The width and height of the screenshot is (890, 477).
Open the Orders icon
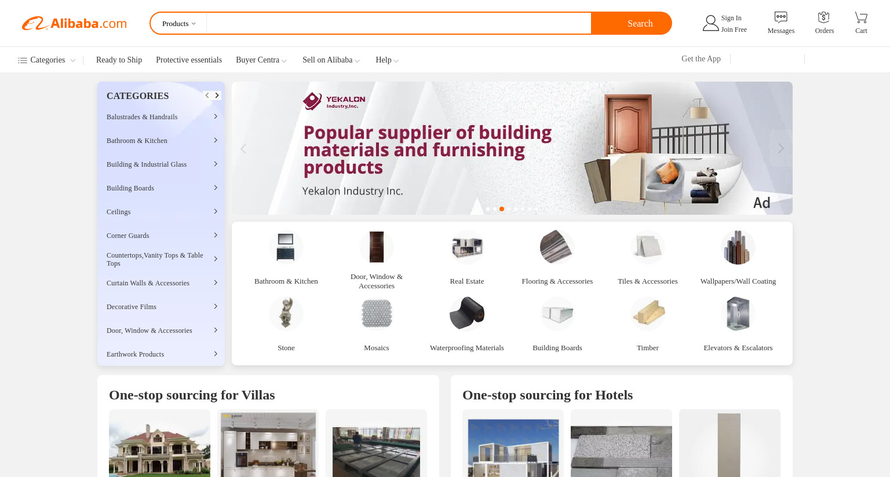(823, 17)
